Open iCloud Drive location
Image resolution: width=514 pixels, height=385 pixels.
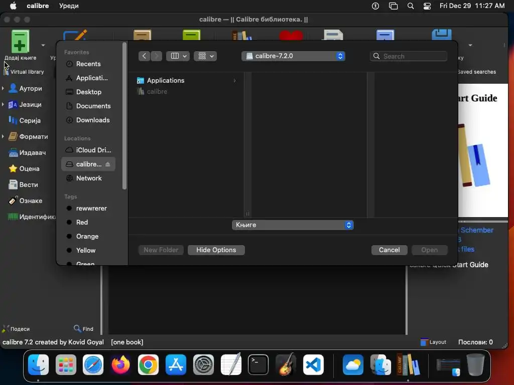tap(88, 150)
